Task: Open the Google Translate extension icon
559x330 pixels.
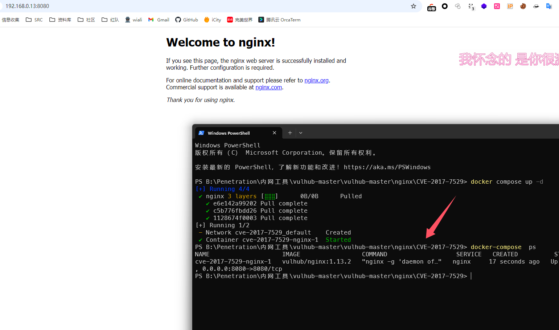Action: point(549,6)
